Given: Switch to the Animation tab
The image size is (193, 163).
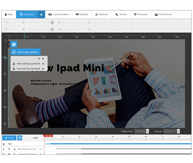Looking at the screenshot, I should (27, 14).
